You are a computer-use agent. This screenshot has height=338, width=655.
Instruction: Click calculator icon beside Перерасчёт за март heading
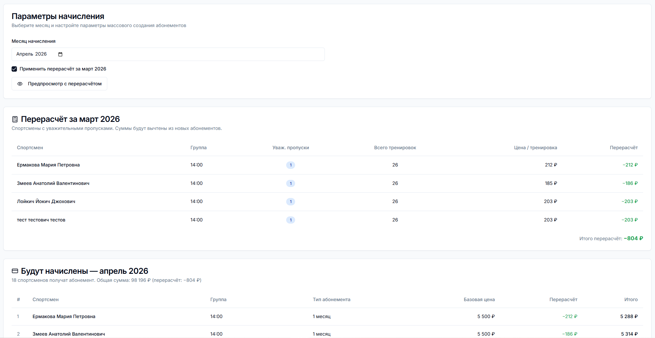(x=15, y=119)
